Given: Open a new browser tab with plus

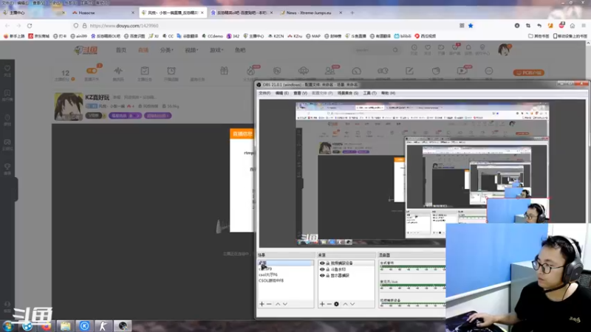Looking at the screenshot, I should [352, 13].
